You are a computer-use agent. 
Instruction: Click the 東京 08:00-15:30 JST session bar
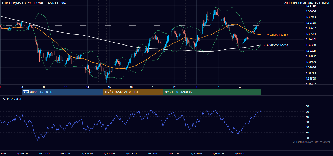63,92
